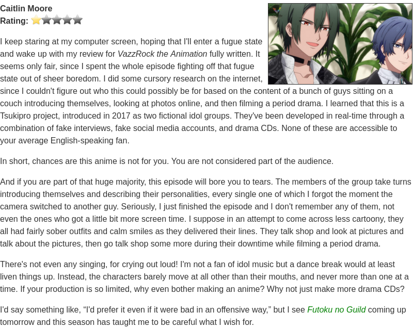This screenshot has height=328, width=413.
Task: Click the Rating label text
Action: [x=14, y=21]
